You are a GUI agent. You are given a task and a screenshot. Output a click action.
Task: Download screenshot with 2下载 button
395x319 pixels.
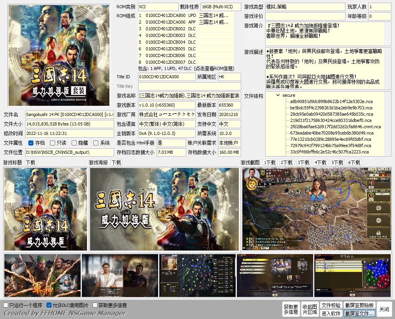click(287, 163)
